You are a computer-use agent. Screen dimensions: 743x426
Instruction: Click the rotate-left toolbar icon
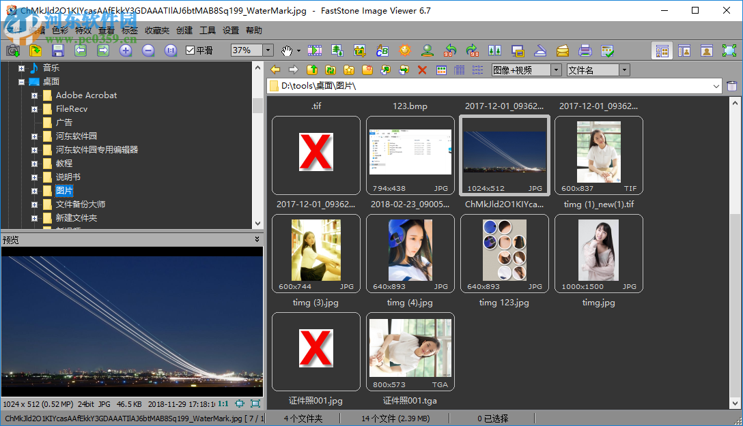449,50
